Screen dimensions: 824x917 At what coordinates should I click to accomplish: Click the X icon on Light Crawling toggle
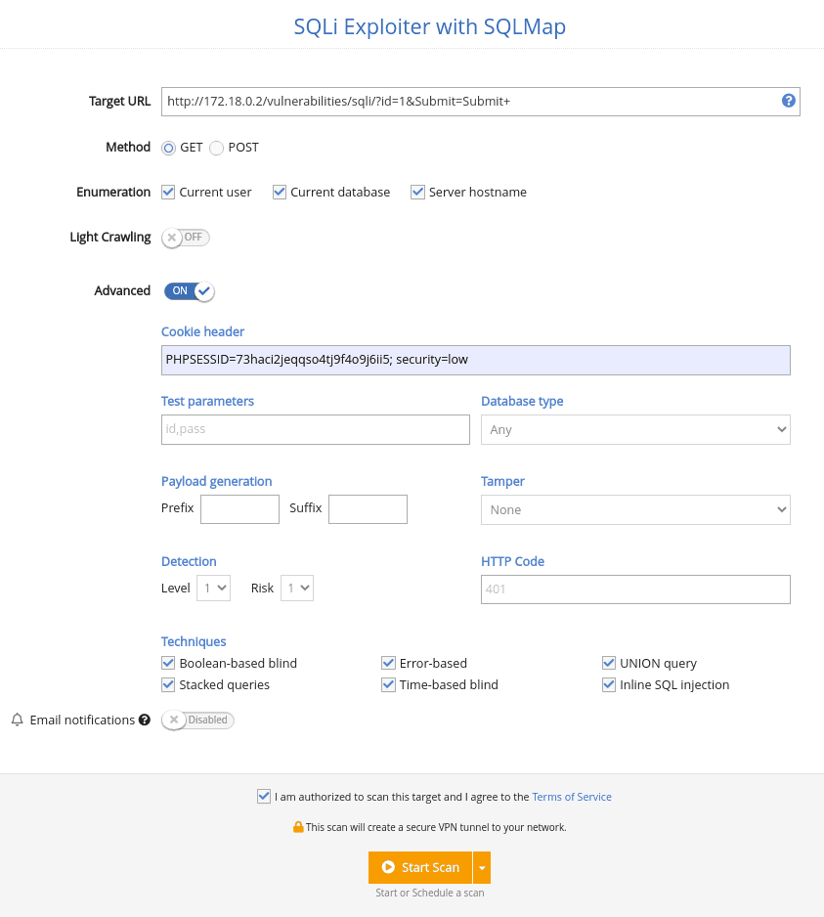point(172,237)
